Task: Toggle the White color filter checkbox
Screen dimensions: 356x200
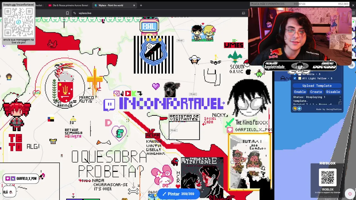Action: point(295,74)
